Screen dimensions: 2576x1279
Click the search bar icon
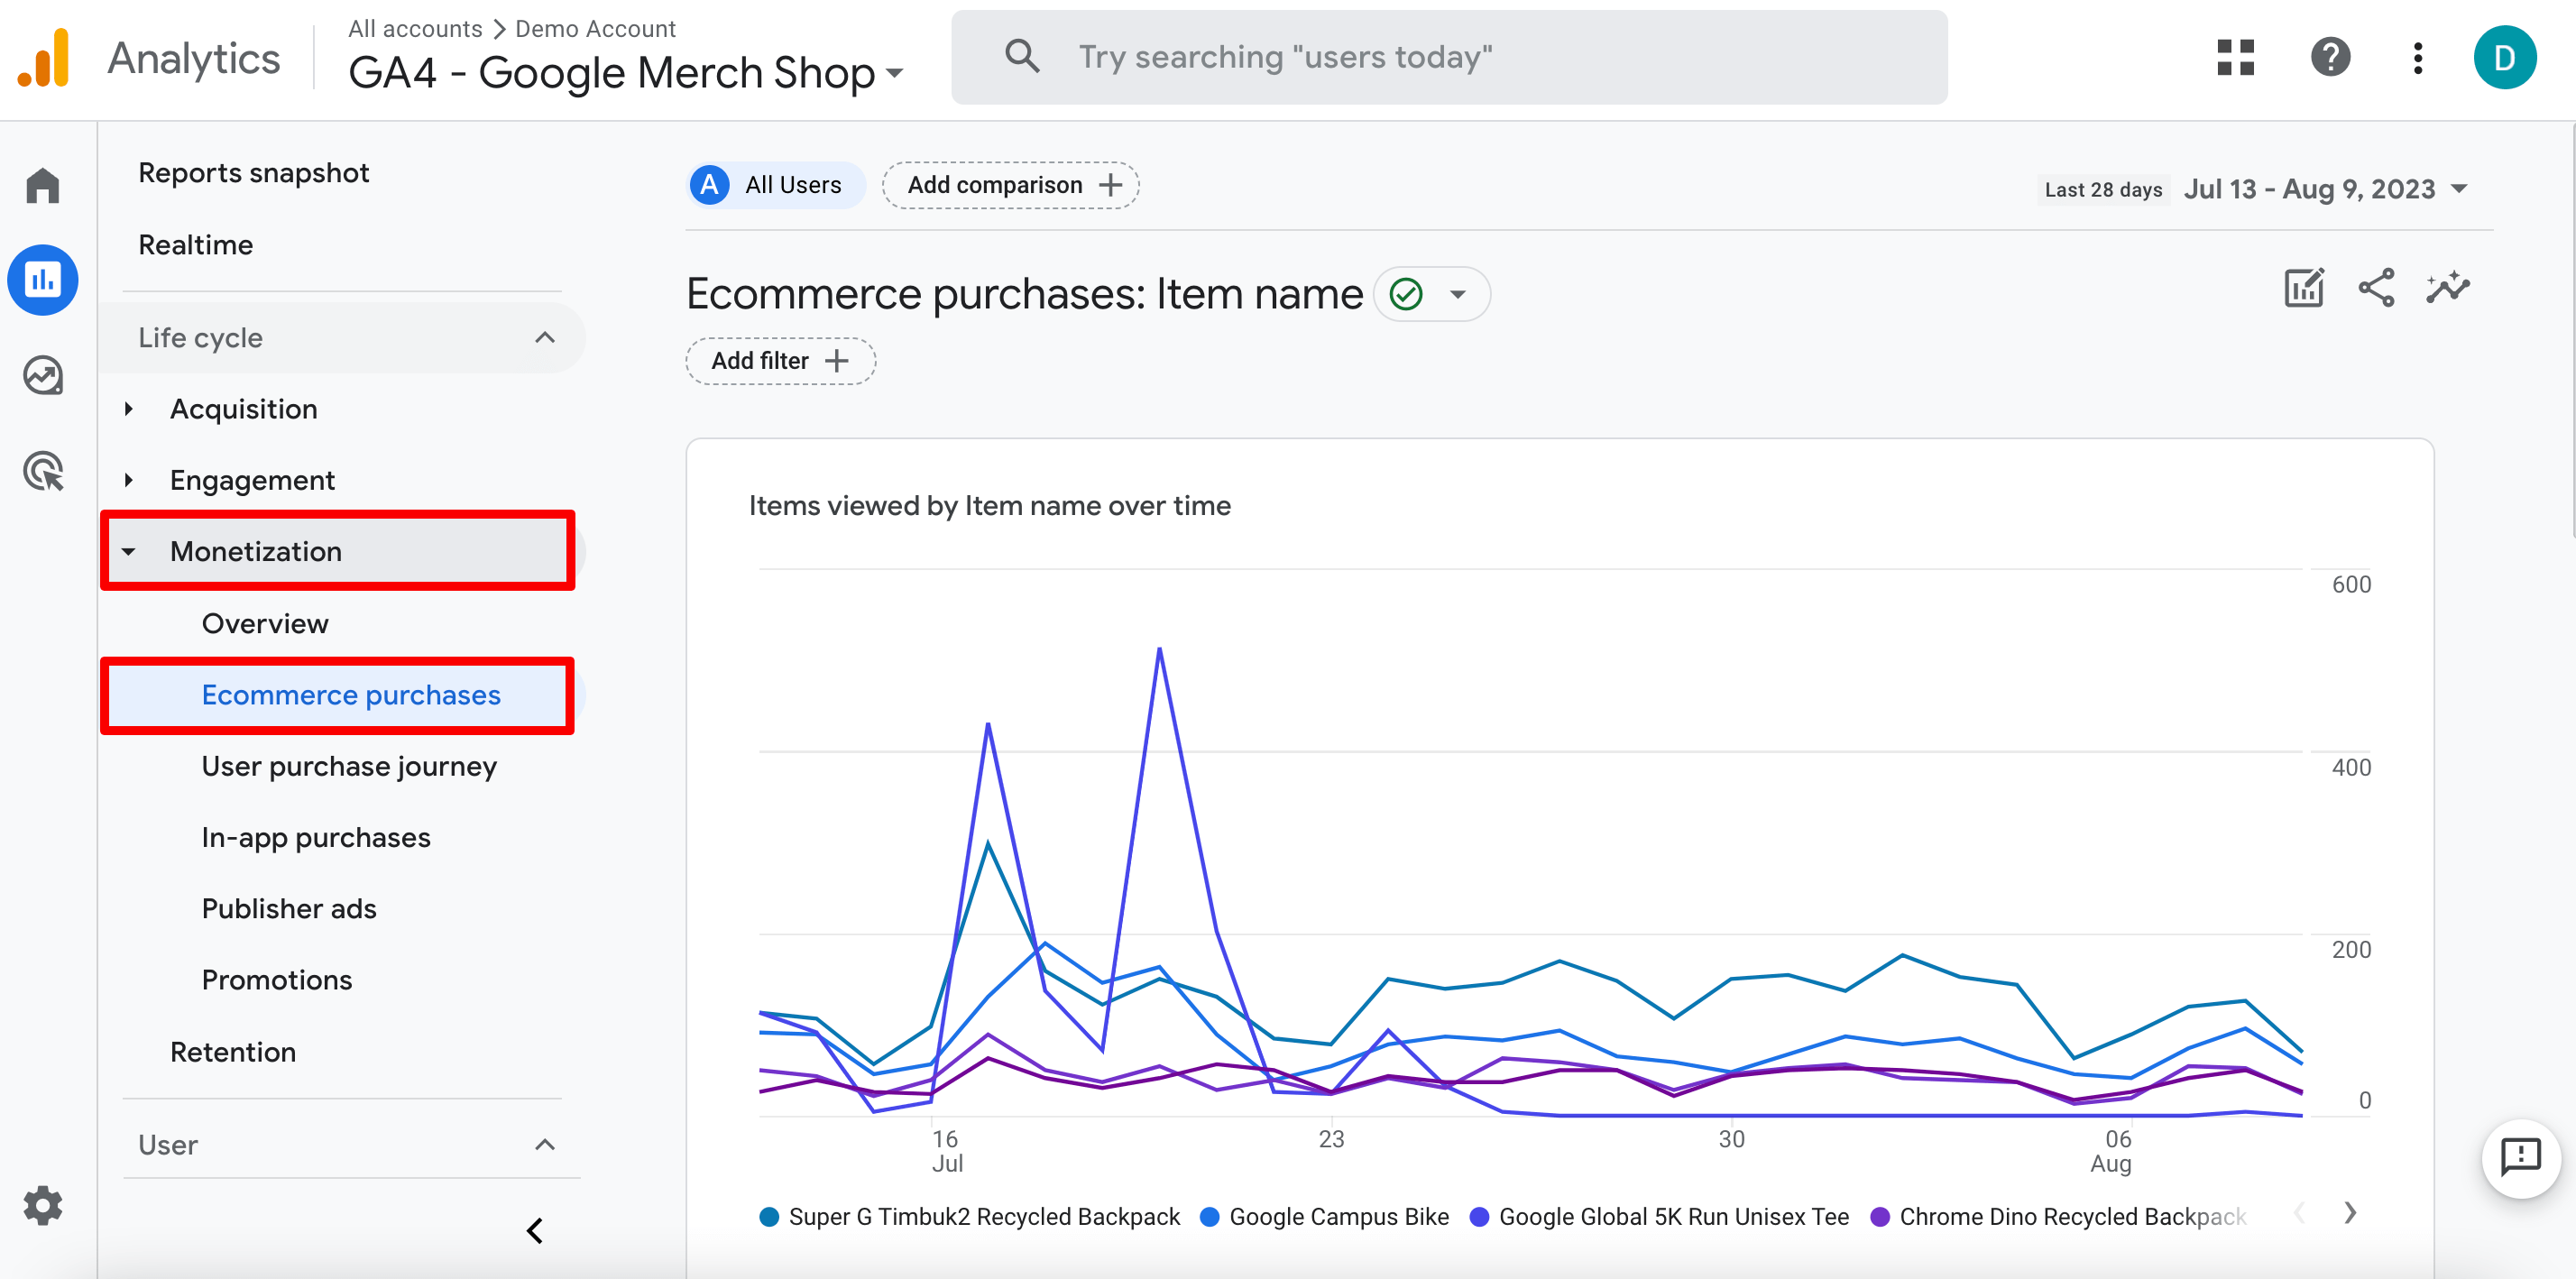[x=1024, y=58]
